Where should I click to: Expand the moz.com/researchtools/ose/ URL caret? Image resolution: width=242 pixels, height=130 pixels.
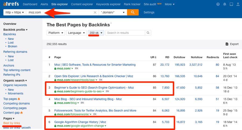click(x=97, y=80)
